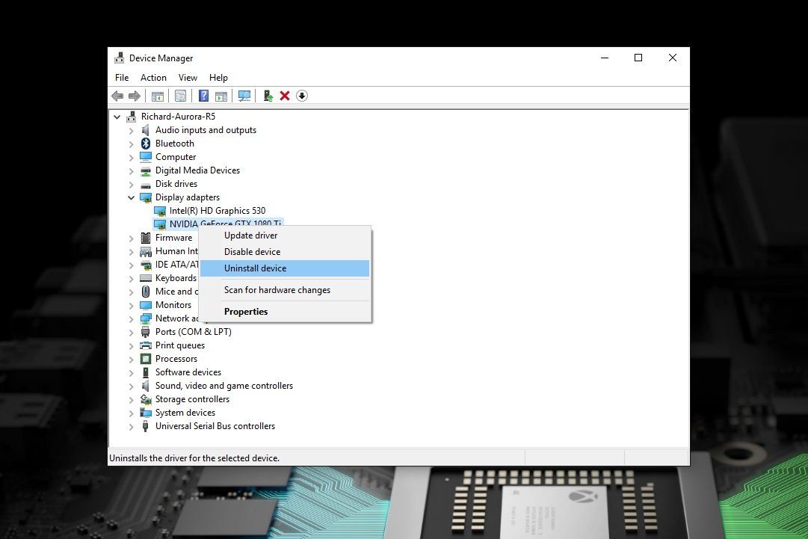Collapse the Display adapters category
Viewport: 808px width, 539px height.
click(x=132, y=197)
